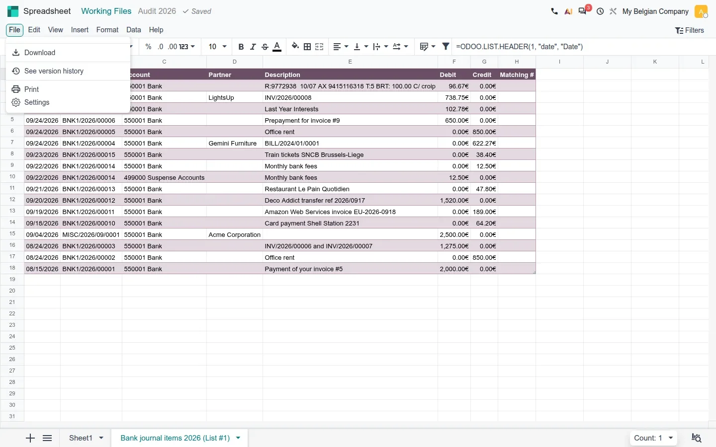Choose Settings from the File menu

tap(68, 102)
